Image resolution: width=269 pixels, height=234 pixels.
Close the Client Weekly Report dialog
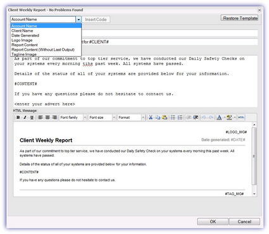pos(260,10)
